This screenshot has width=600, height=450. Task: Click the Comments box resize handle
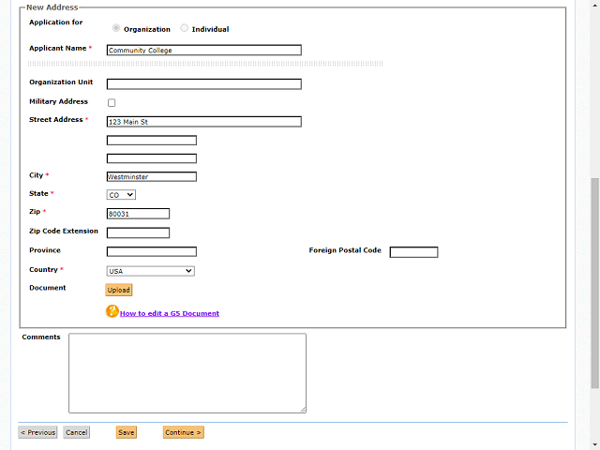pos(303,410)
